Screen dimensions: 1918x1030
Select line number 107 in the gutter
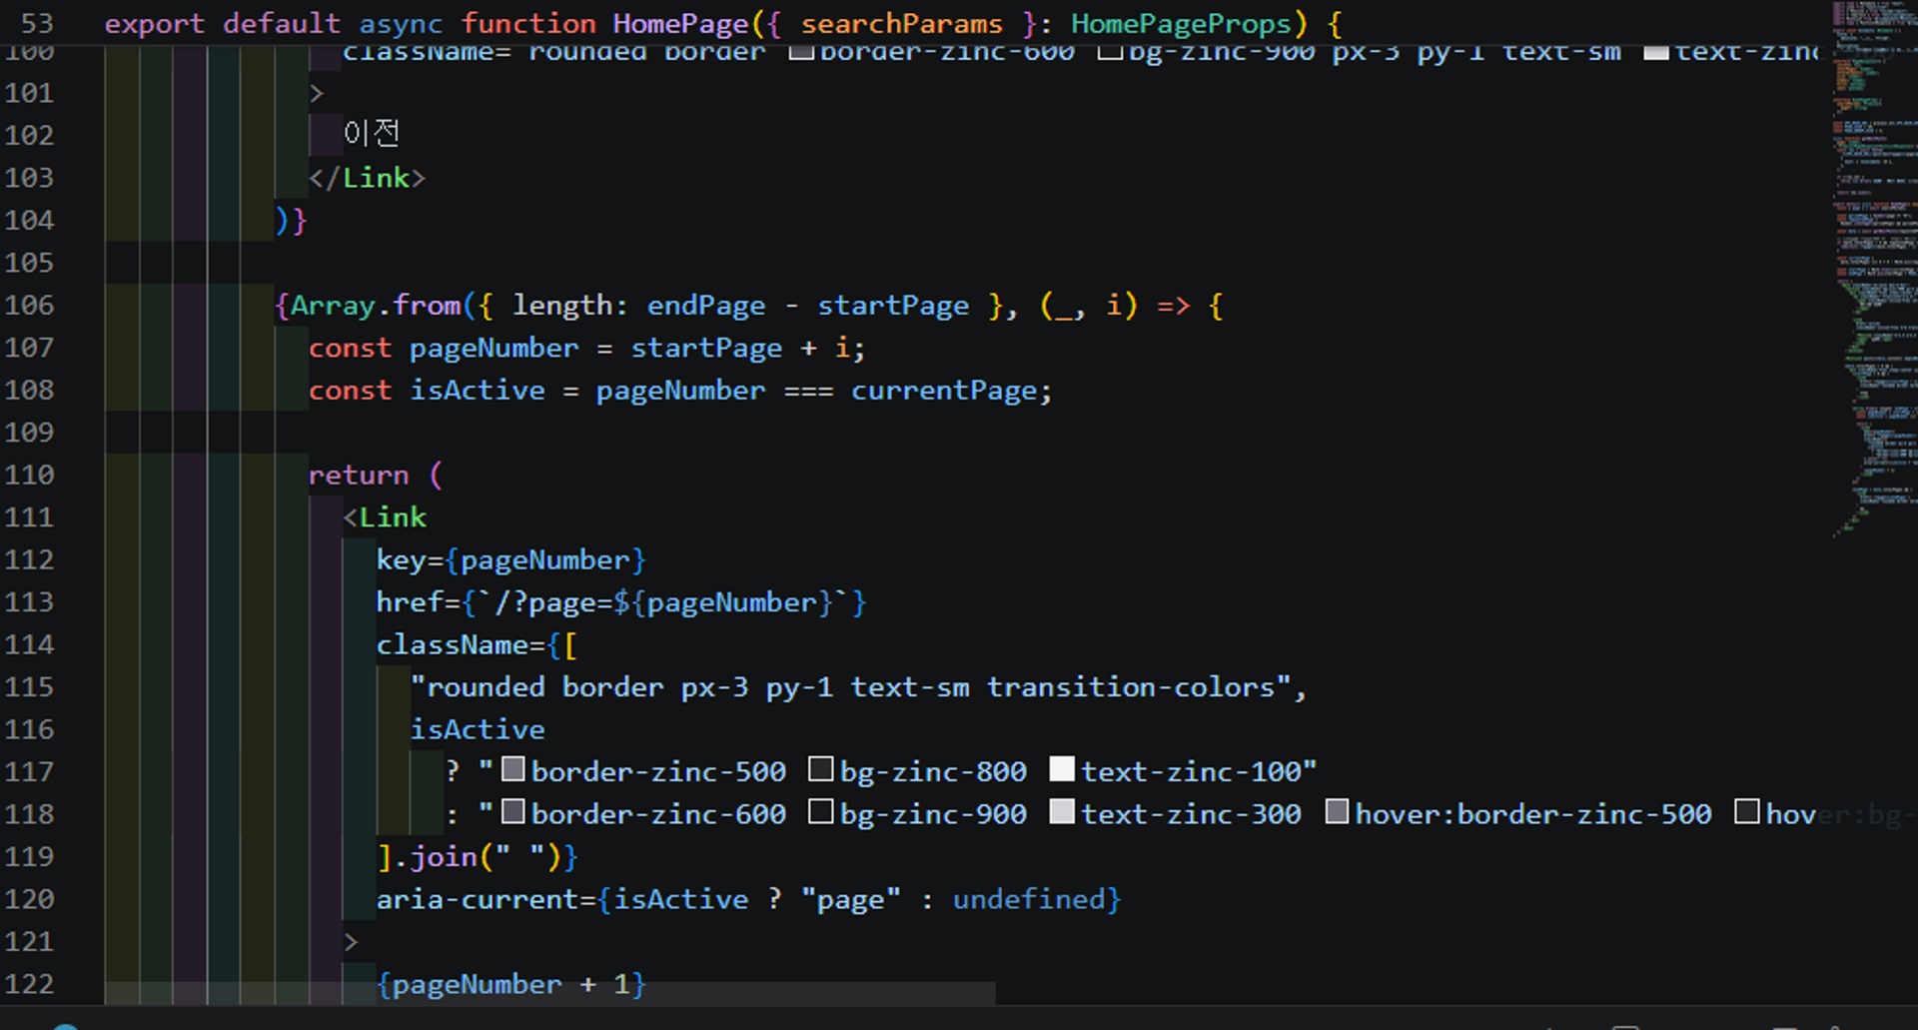pyautogui.click(x=29, y=348)
